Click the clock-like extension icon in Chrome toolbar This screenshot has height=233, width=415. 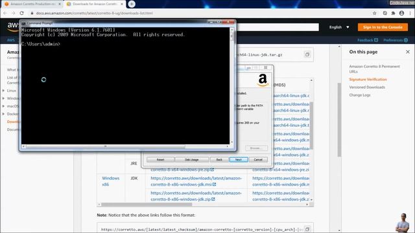click(385, 13)
